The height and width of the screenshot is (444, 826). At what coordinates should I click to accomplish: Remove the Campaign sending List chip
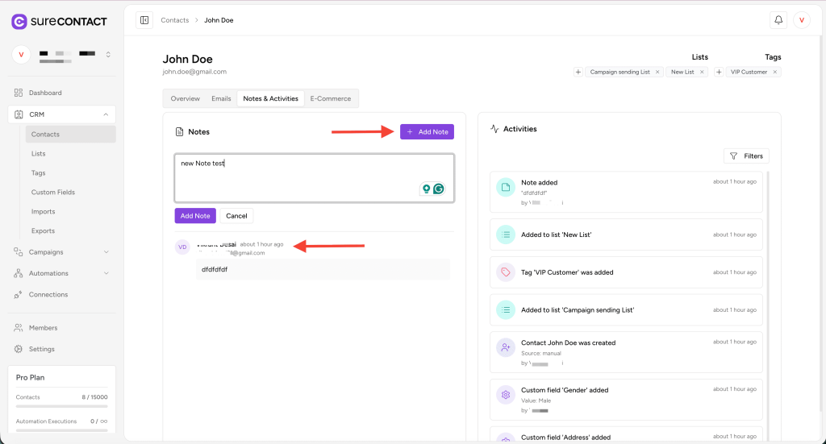[x=657, y=72]
